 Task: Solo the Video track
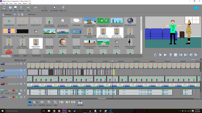click(x=25, y=84)
